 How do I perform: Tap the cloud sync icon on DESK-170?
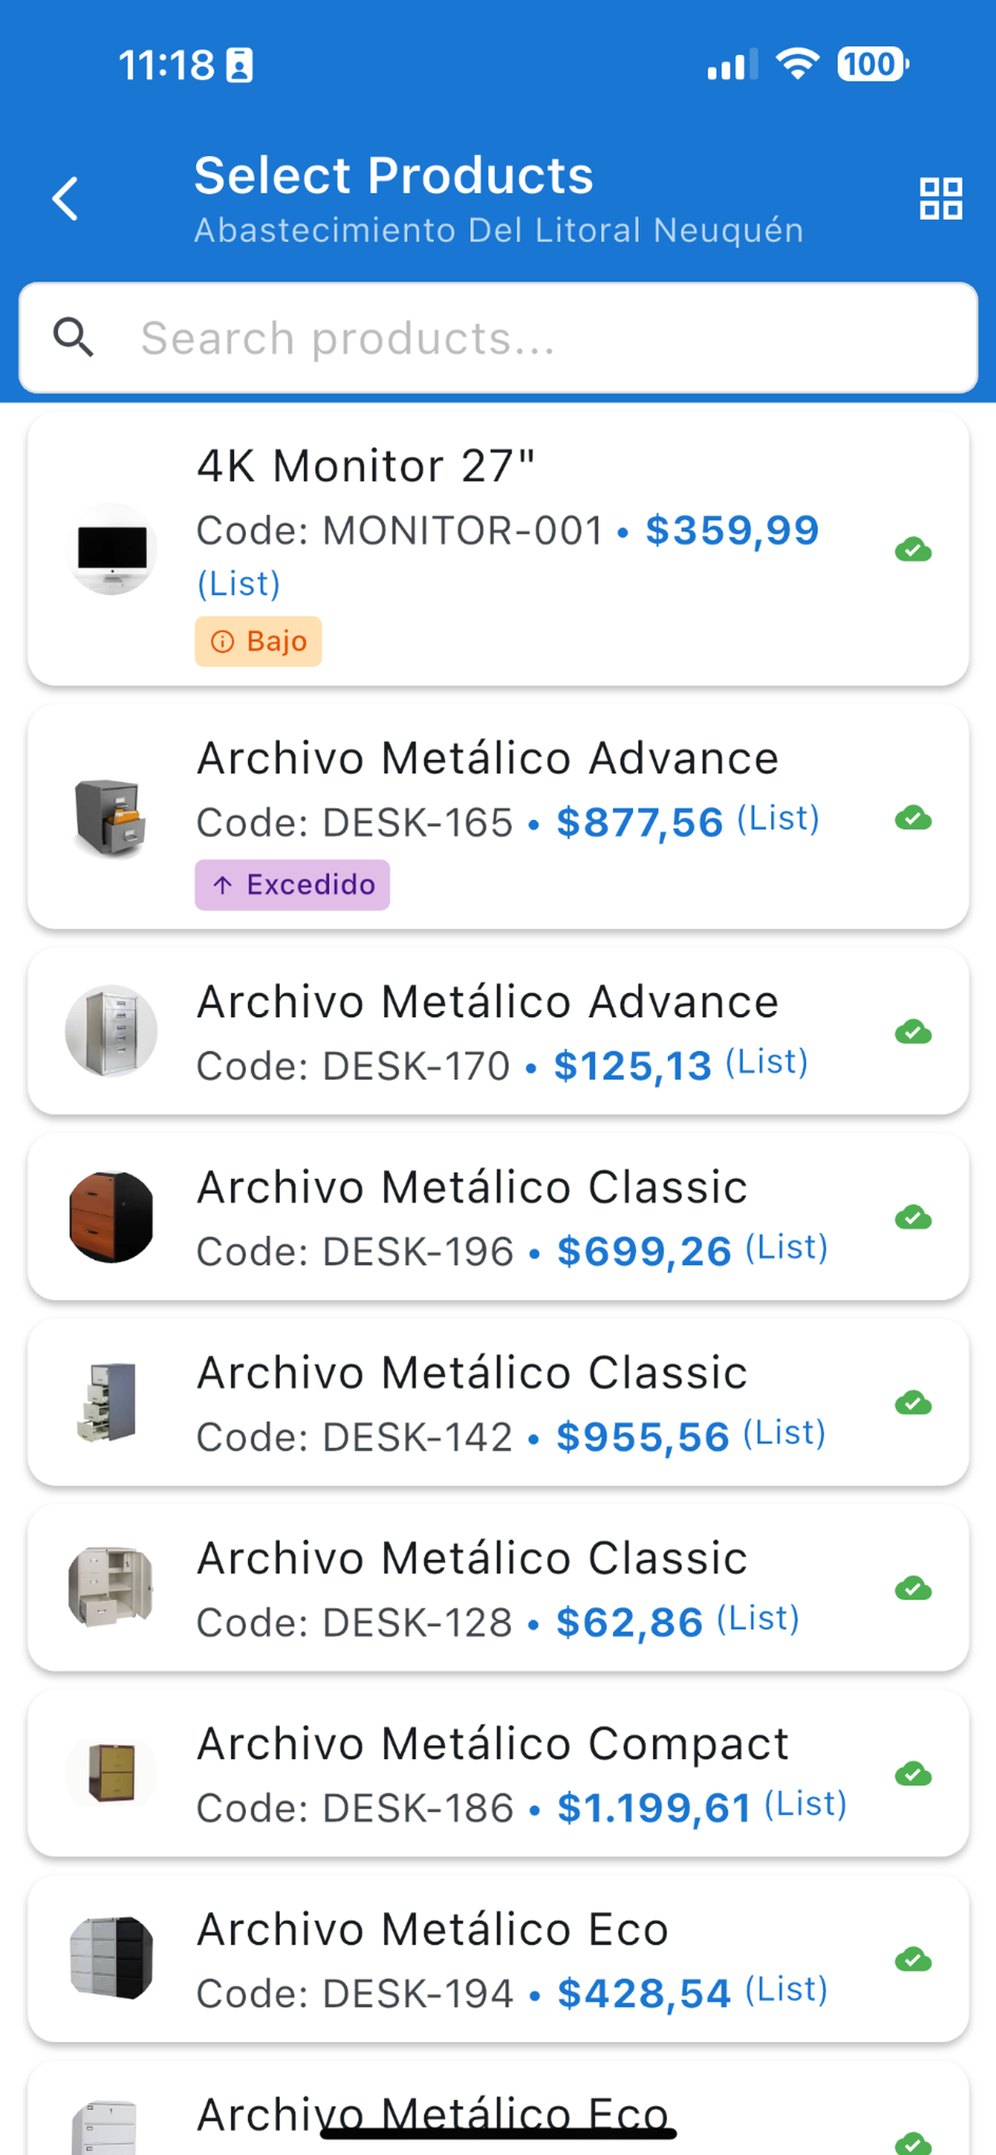(913, 1033)
